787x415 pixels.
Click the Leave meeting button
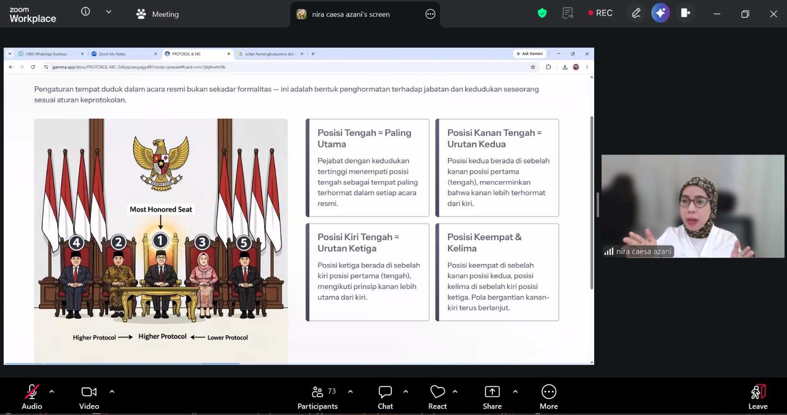pos(758,397)
